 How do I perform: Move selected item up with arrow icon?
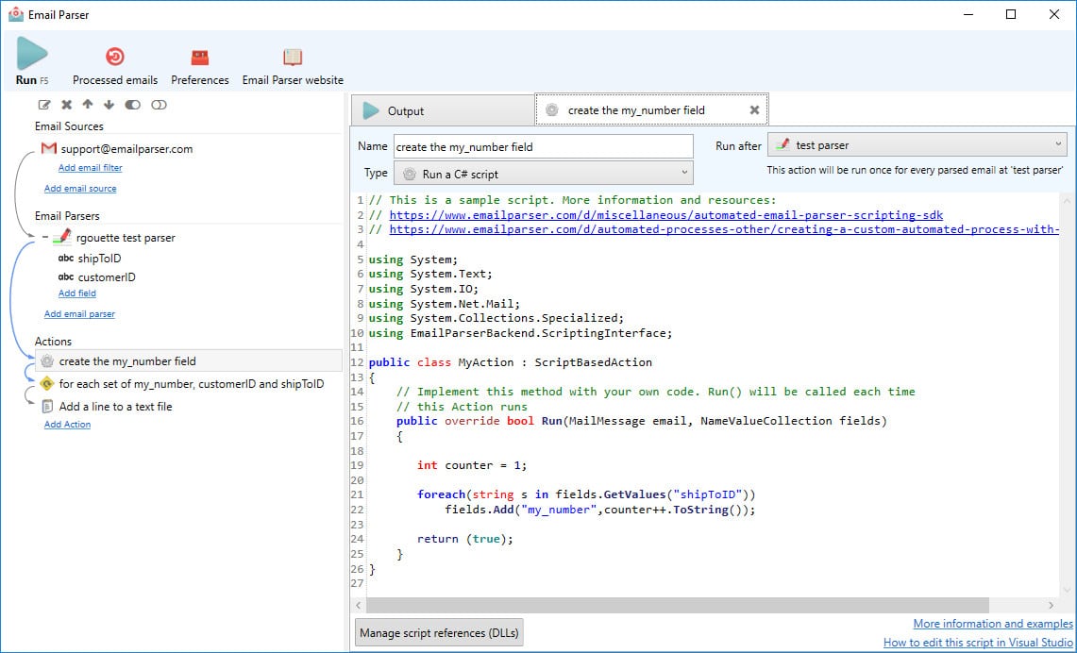[87, 105]
